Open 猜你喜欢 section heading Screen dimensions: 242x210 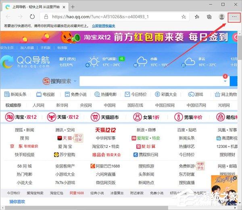point(17,202)
